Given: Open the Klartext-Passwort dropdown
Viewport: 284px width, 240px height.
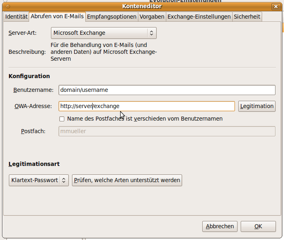Looking at the screenshot, I should tap(38, 180).
